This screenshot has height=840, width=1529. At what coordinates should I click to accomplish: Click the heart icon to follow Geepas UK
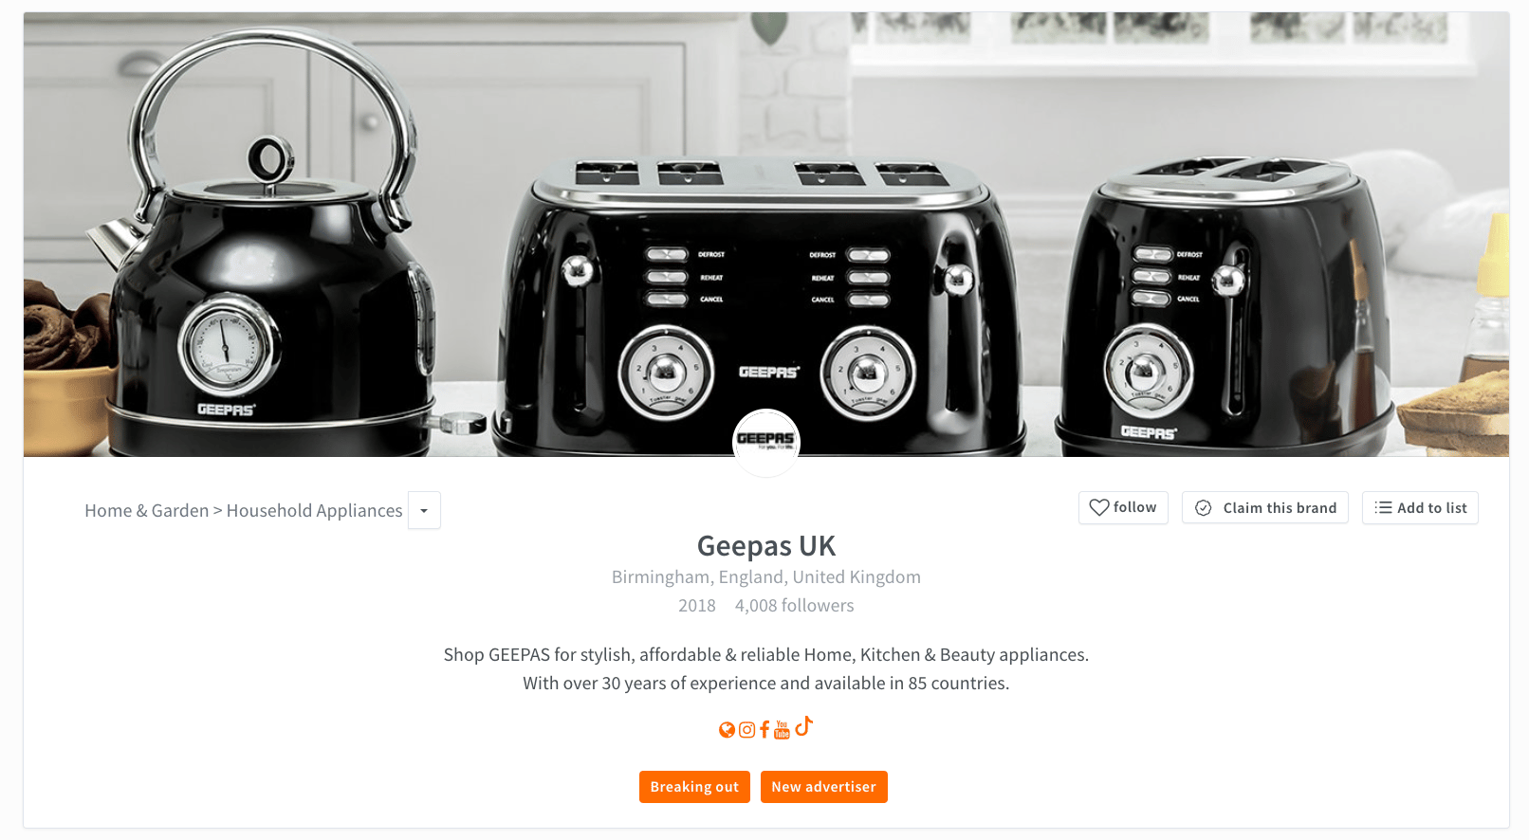tap(1099, 507)
